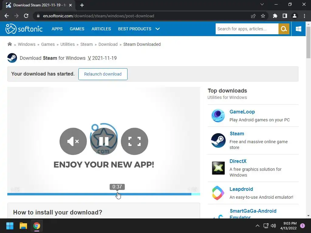Open the APPS menu
Image resolution: width=311 pixels, height=233 pixels.
(x=57, y=29)
